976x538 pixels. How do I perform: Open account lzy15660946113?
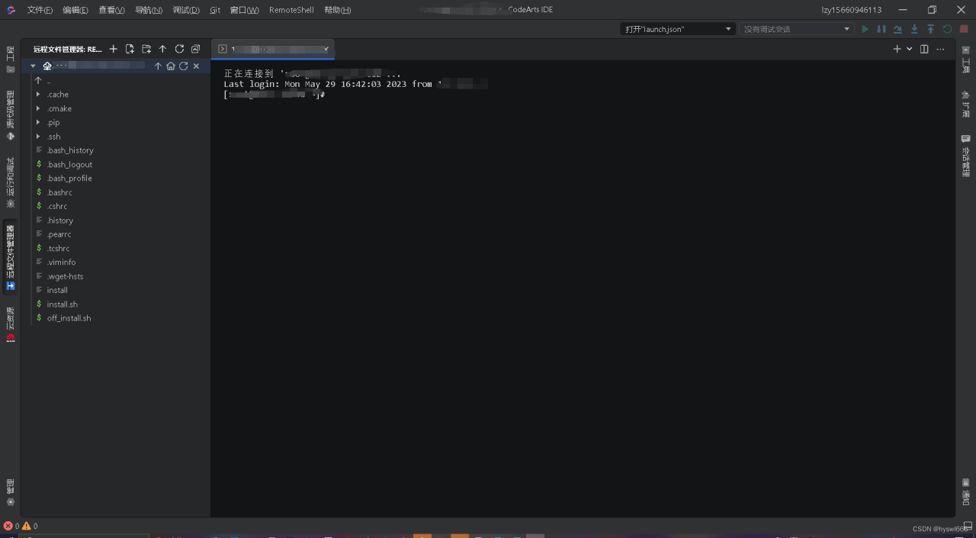[851, 10]
